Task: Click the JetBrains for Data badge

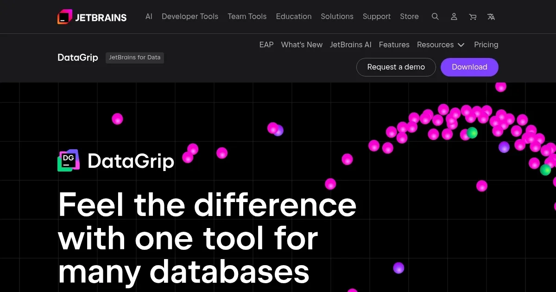Action: tap(134, 57)
